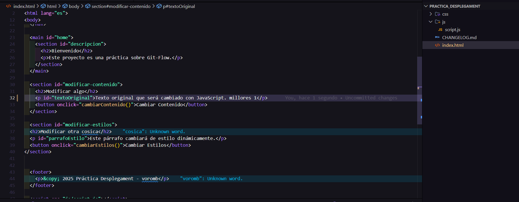Click the "cosica": Unknown word message
This screenshot has height=202, width=519.
pos(154,132)
